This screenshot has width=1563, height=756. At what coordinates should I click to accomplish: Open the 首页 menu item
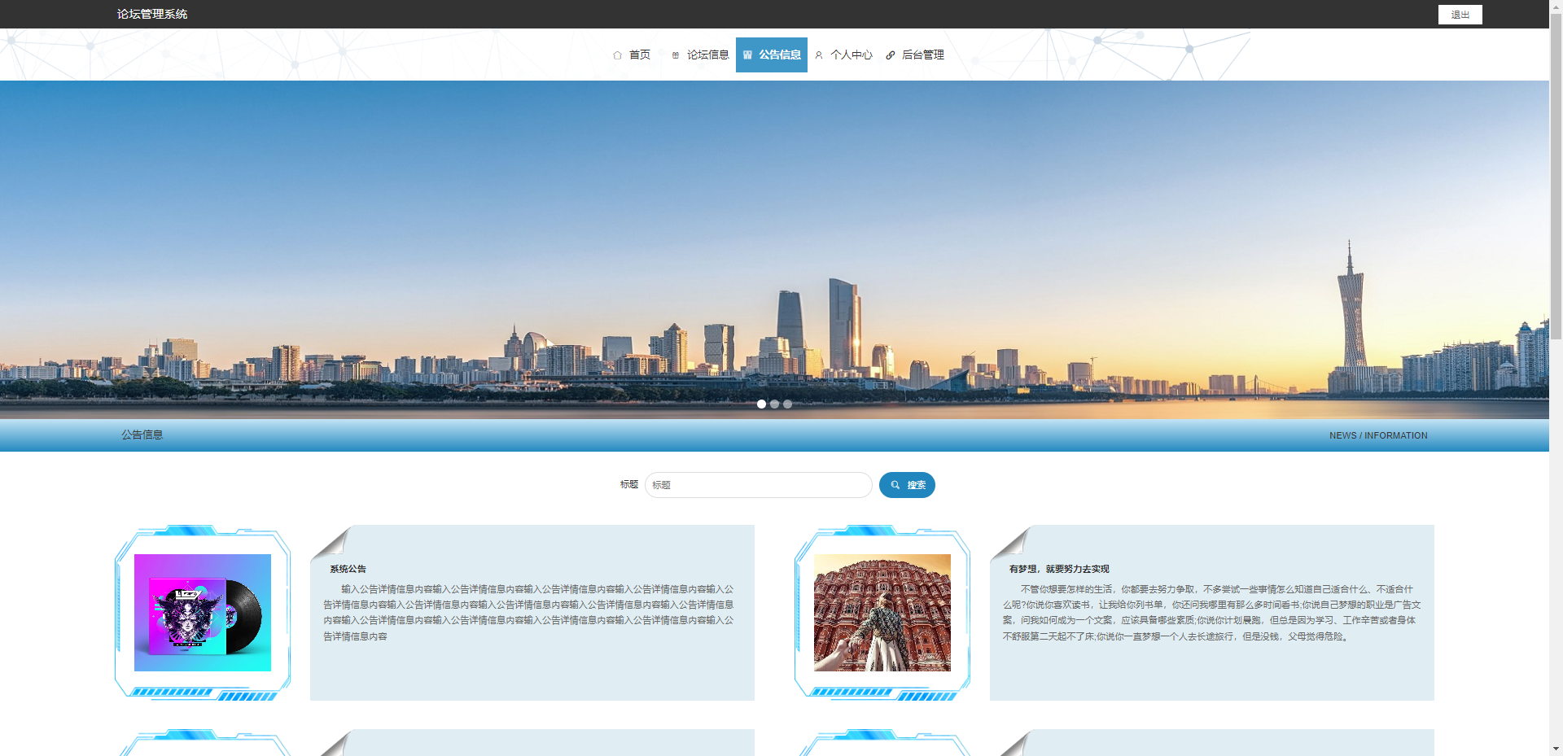click(632, 55)
